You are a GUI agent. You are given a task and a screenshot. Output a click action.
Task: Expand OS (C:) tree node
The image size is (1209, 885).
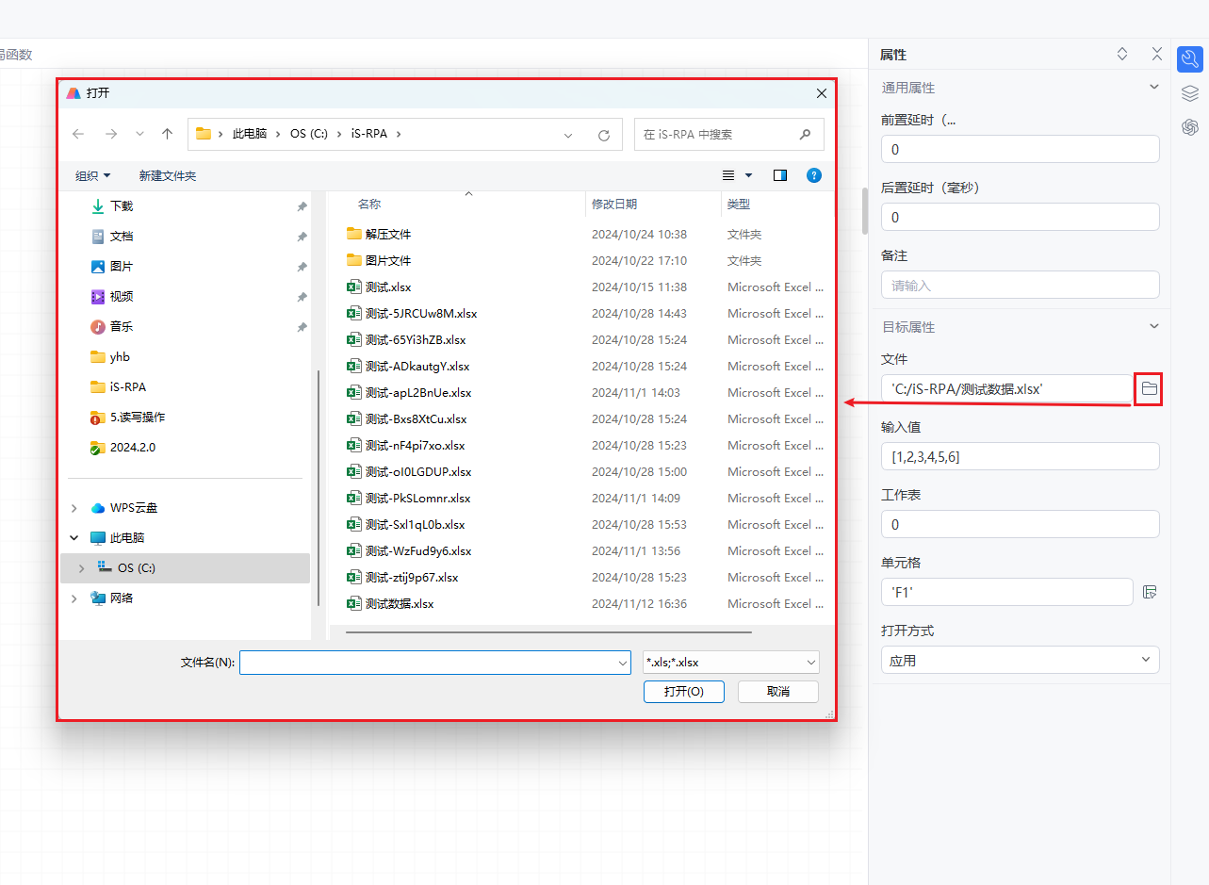pos(82,568)
